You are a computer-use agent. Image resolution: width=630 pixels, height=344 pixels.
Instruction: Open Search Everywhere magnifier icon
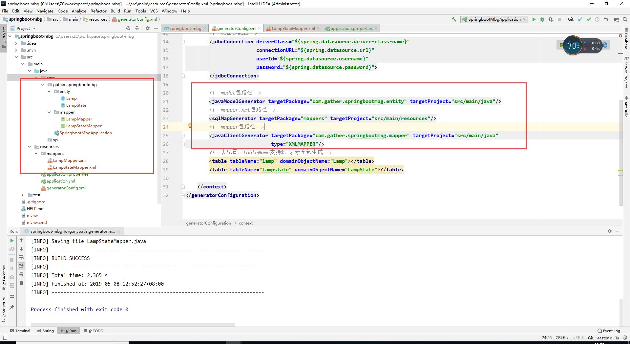pyautogui.click(x=625, y=19)
